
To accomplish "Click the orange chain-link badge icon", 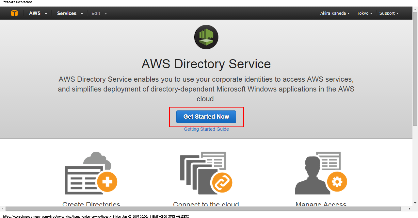I will coord(222,182).
